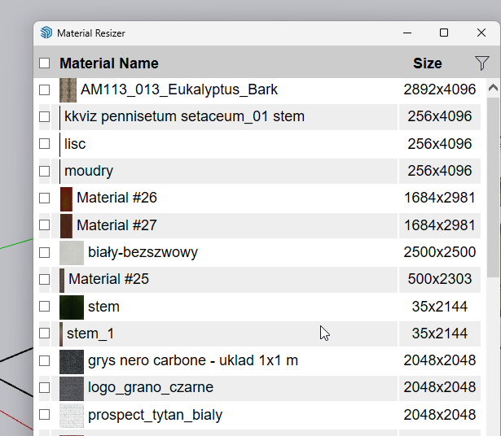The image size is (501, 436).
Task: Check the kkviz pennisetum setaceum_01 stem checkbox
Action: (45, 117)
